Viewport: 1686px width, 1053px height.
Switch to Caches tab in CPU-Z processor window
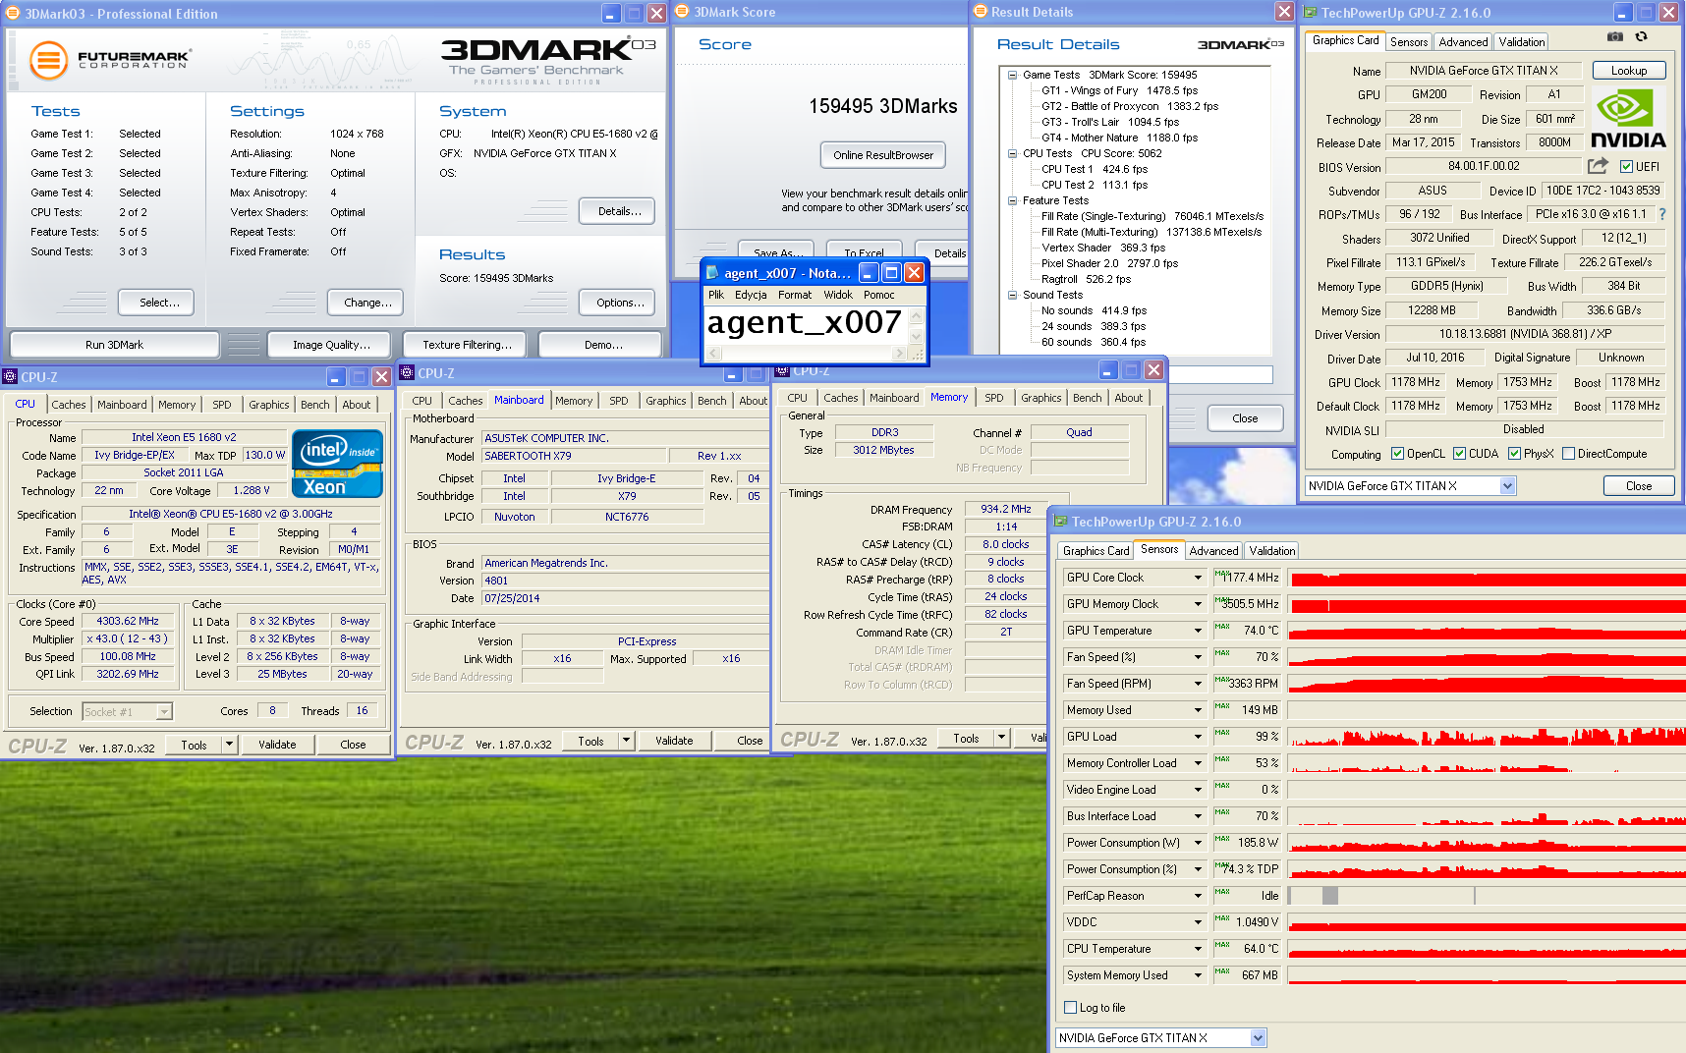(x=69, y=405)
